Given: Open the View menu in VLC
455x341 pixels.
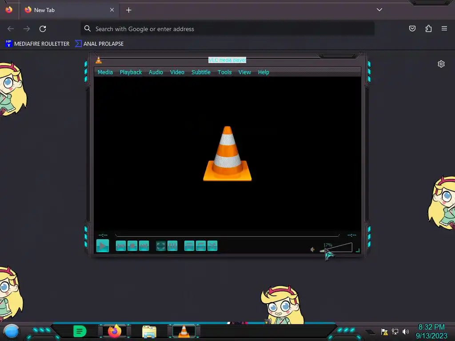Looking at the screenshot, I should click(245, 72).
